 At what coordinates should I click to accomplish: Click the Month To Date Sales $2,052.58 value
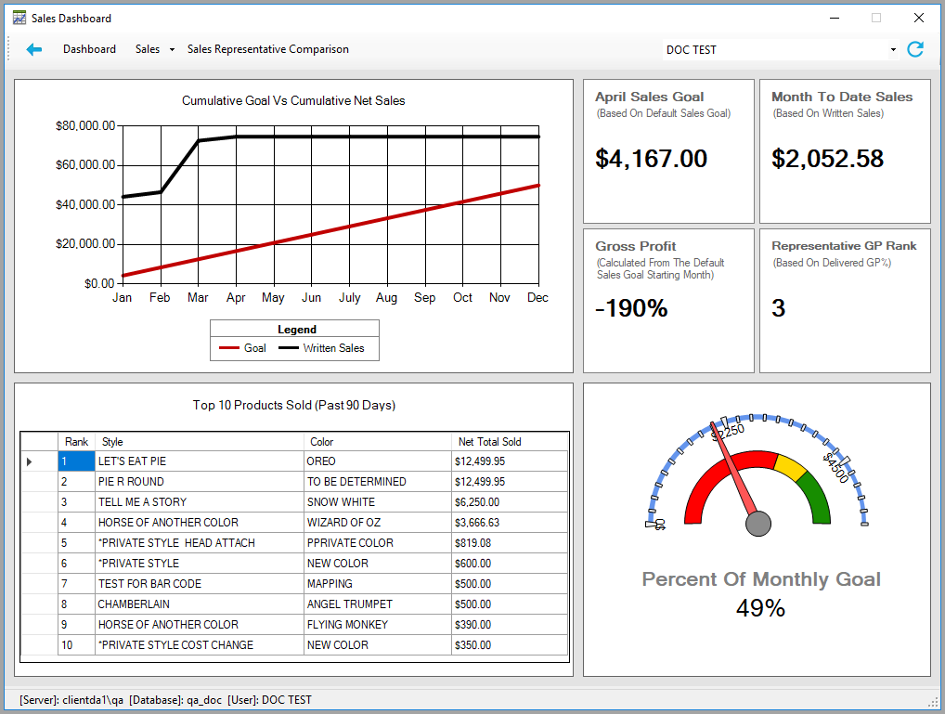point(827,159)
